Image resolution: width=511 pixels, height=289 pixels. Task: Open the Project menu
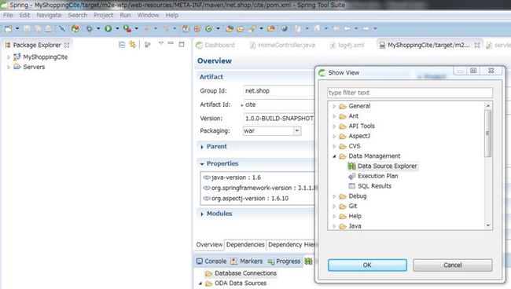[x=103, y=15]
